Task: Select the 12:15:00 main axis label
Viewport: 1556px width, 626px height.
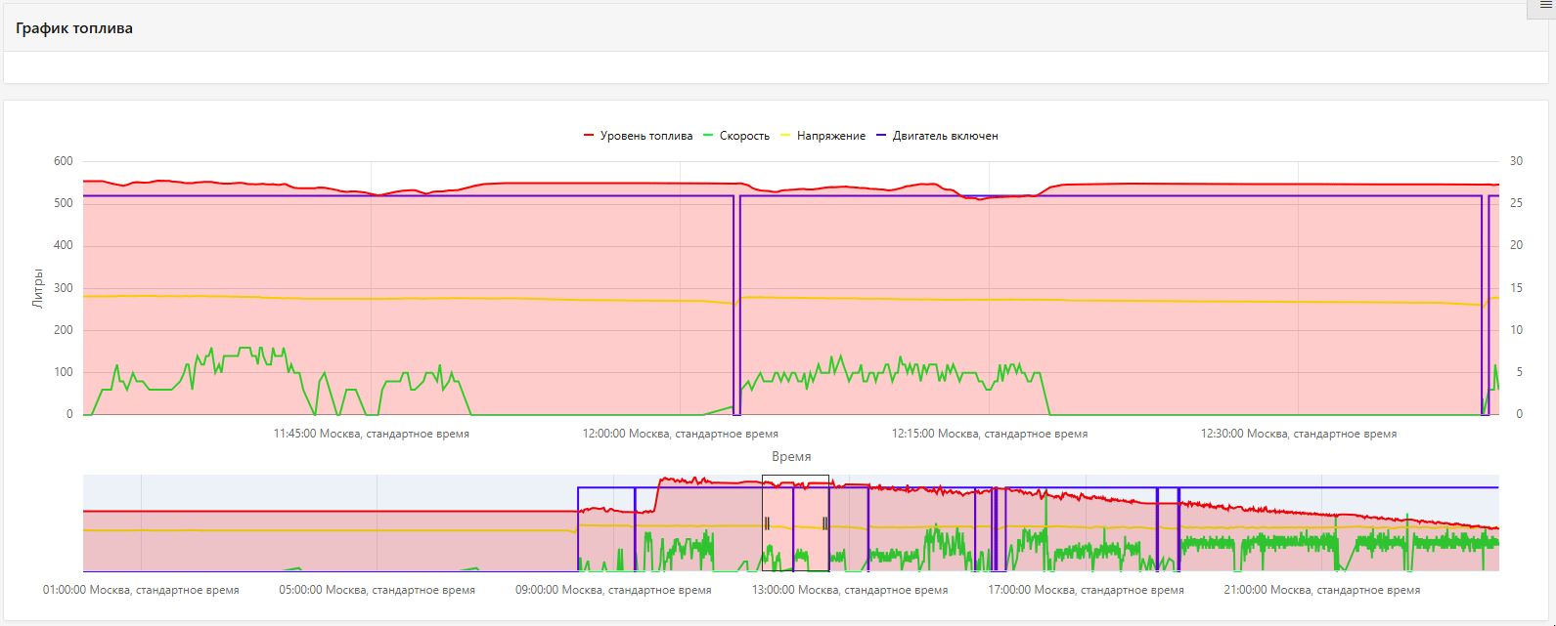Action: coord(989,434)
